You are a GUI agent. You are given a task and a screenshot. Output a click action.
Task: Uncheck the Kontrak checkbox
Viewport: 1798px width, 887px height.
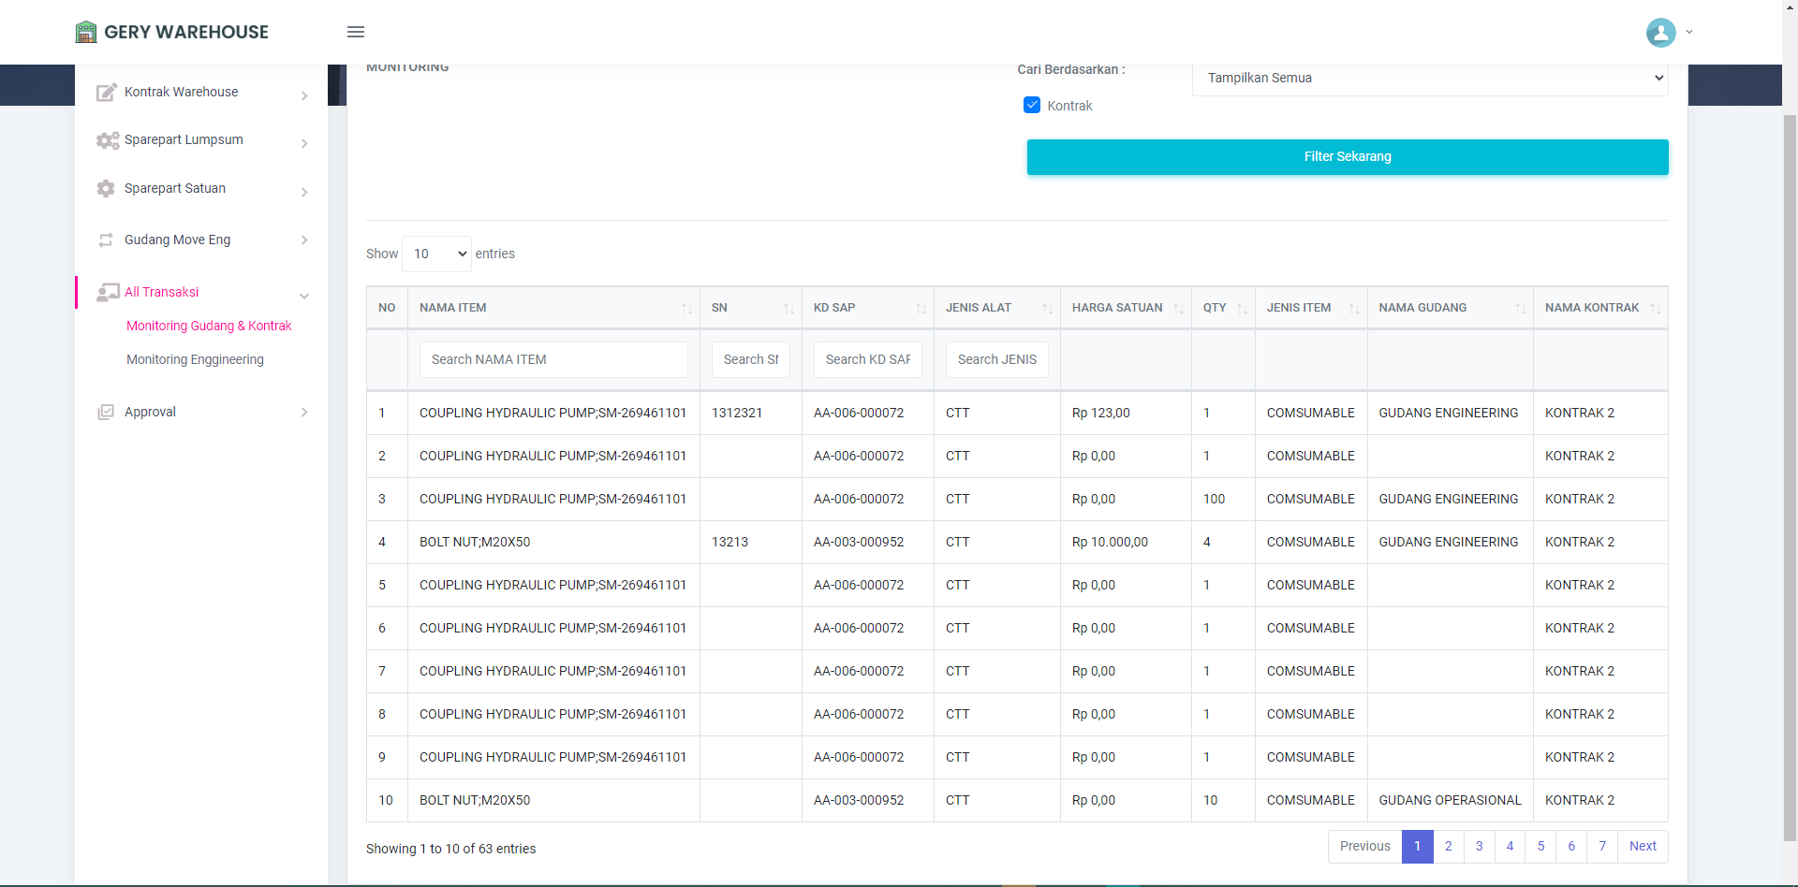[x=1032, y=106]
